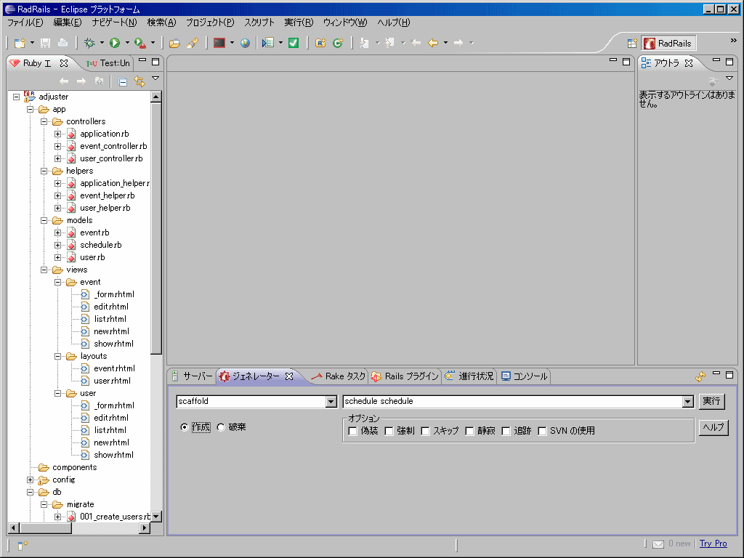Launch debug mode with the bug icon
The height and width of the screenshot is (558, 744).
pos(88,43)
